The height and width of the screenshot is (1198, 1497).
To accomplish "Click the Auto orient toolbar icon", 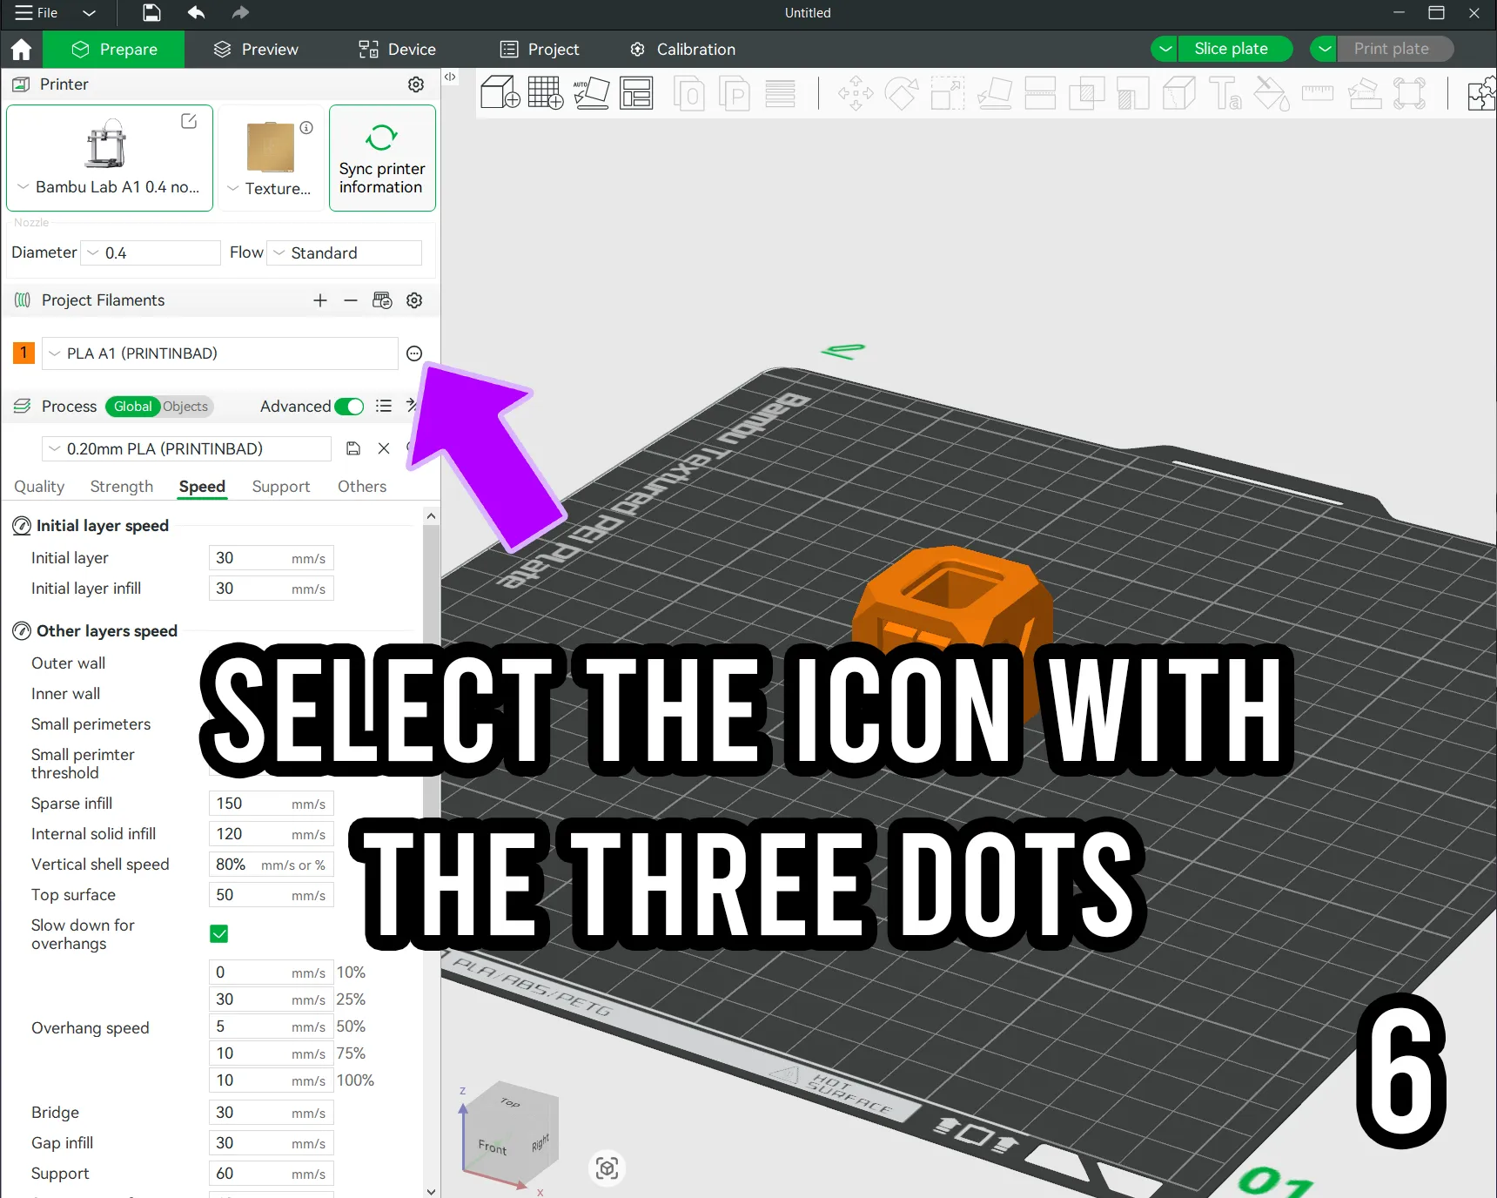I will point(591,93).
